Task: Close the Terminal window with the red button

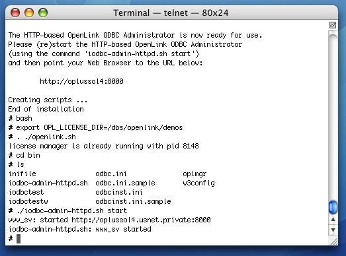Action: tap(15, 13)
